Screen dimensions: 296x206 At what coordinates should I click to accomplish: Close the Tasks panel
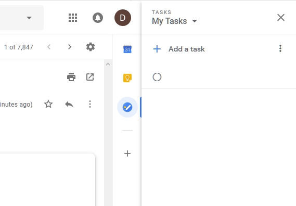pyautogui.click(x=281, y=18)
